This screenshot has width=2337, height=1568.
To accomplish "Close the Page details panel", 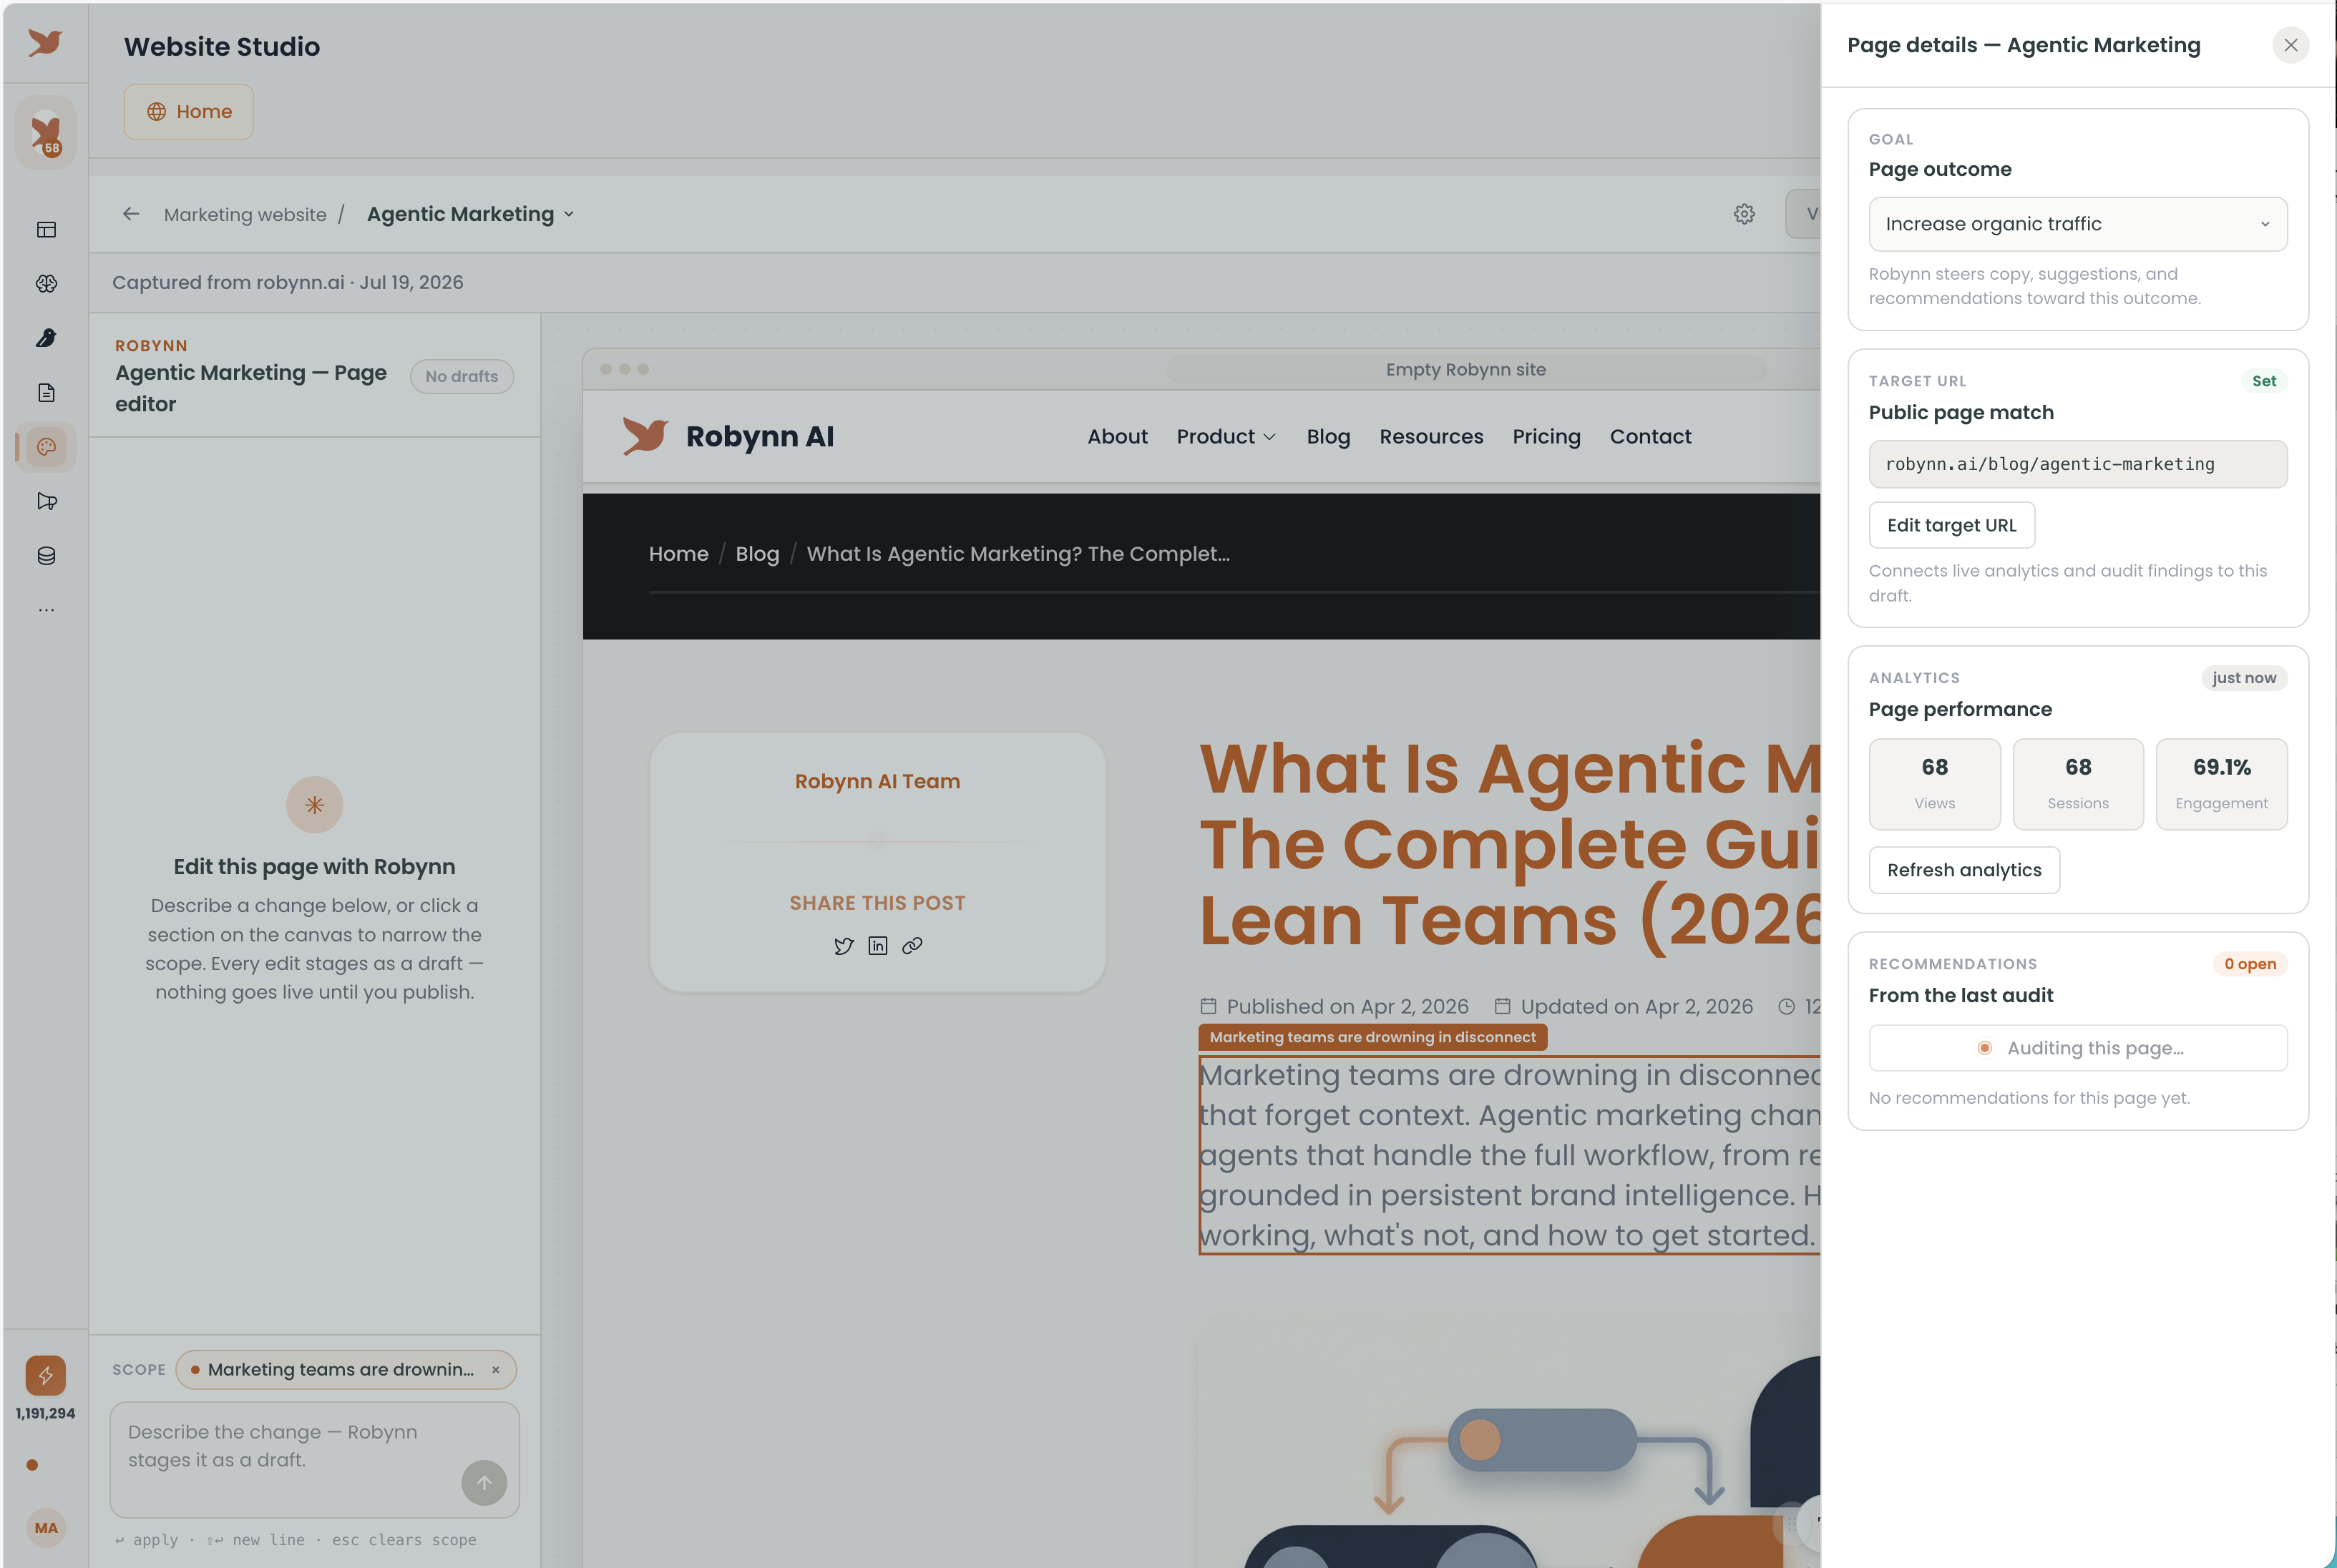I will [2290, 45].
